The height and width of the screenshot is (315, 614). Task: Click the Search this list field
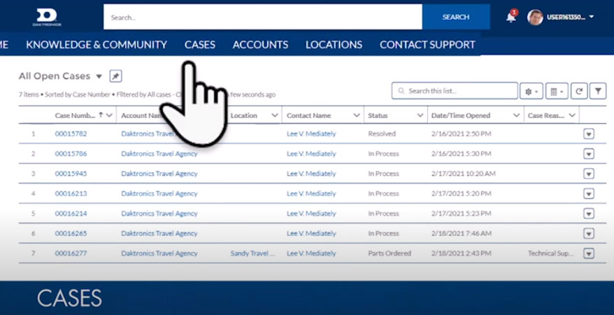[x=455, y=91]
